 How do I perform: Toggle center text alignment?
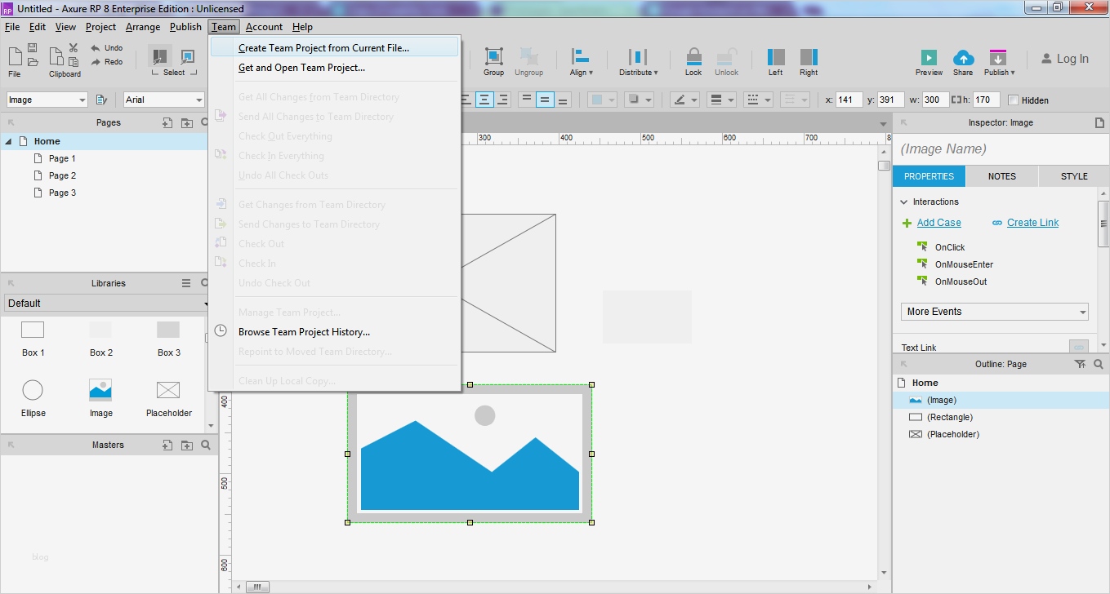(x=484, y=100)
